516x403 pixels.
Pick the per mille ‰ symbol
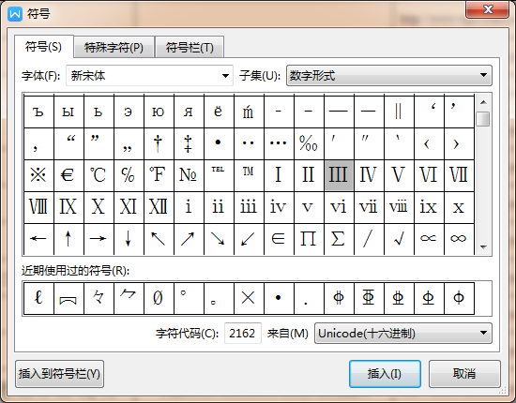[309, 143]
